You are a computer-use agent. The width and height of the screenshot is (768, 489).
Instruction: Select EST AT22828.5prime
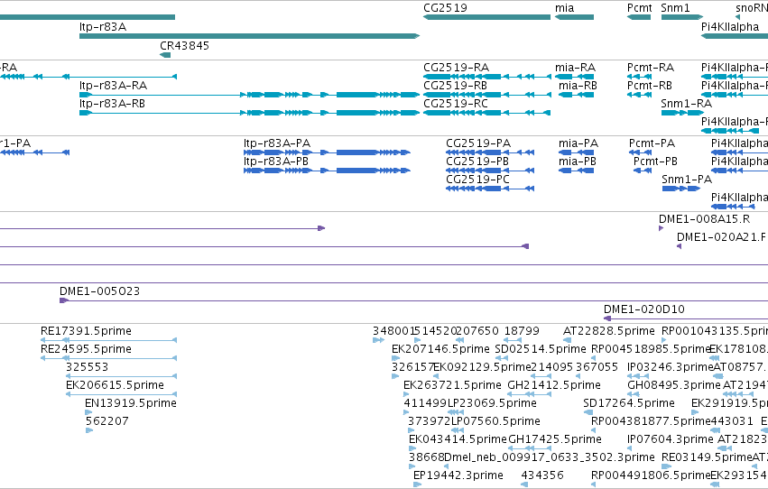[x=567, y=340]
